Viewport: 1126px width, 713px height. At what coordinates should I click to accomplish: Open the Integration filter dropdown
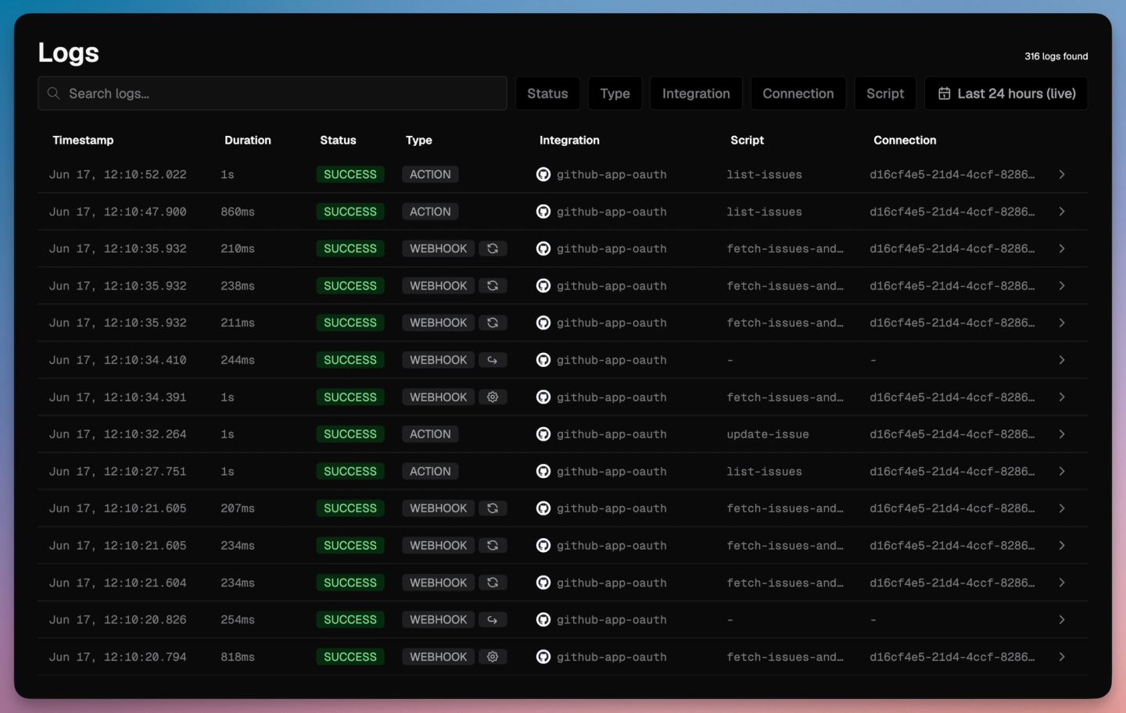click(x=696, y=94)
